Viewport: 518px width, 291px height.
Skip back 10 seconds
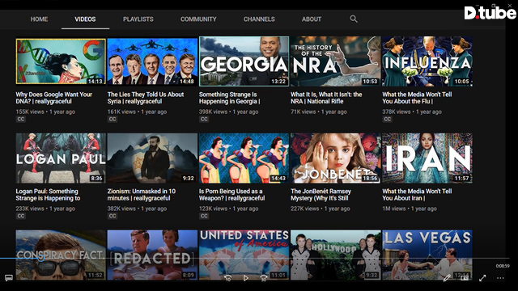pyautogui.click(x=227, y=278)
